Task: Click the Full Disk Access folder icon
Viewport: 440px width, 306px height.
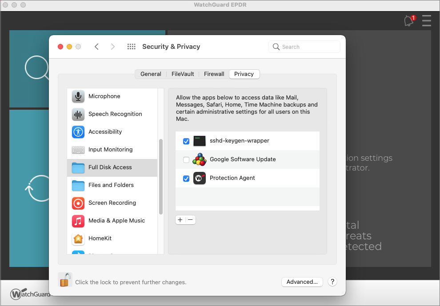Action: 78,167
